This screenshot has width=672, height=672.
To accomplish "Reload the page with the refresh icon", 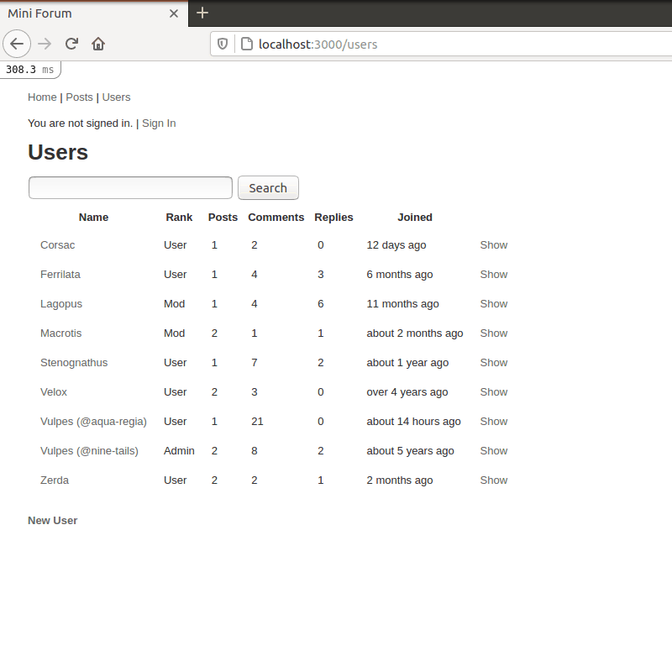I will (x=71, y=44).
